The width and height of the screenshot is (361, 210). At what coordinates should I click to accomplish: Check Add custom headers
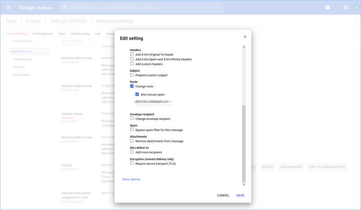tap(132, 64)
